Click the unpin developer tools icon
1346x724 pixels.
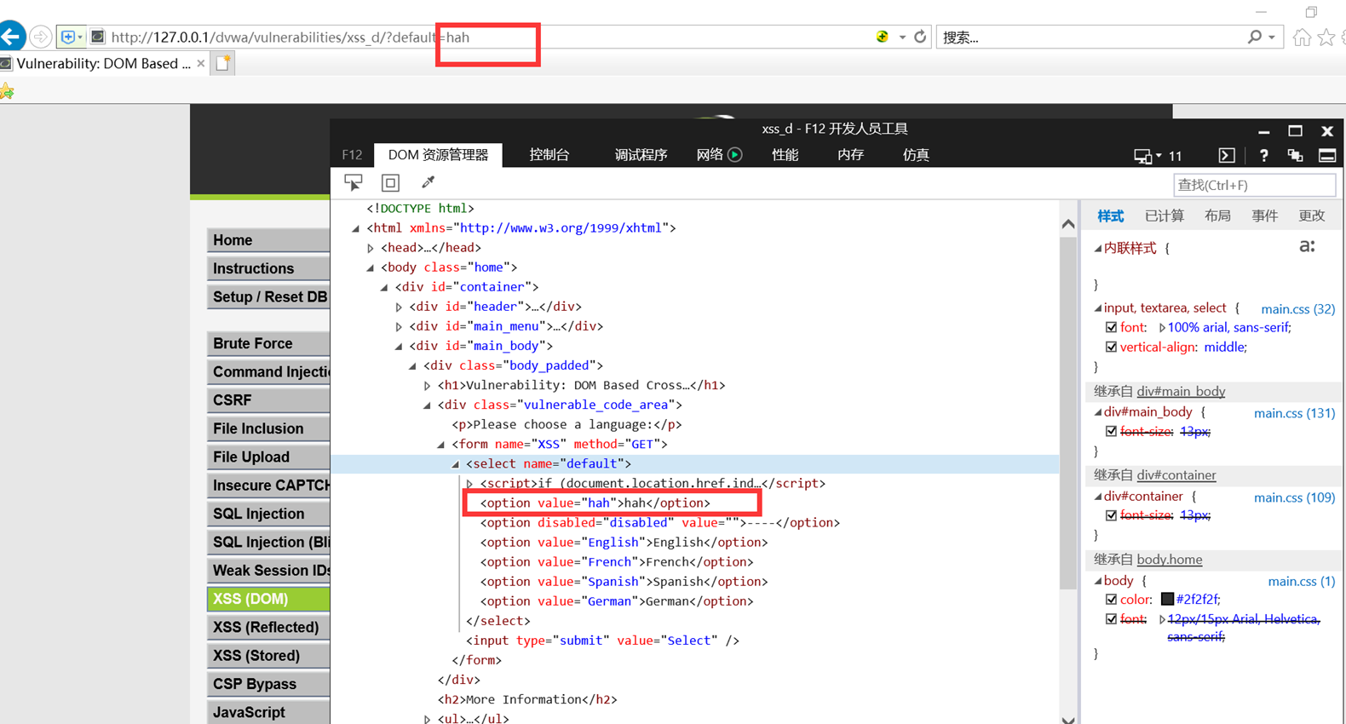1295,155
